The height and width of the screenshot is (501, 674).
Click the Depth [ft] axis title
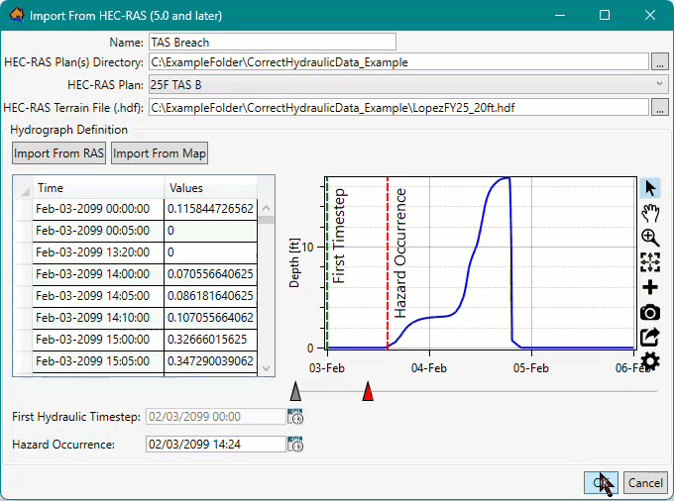point(294,263)
